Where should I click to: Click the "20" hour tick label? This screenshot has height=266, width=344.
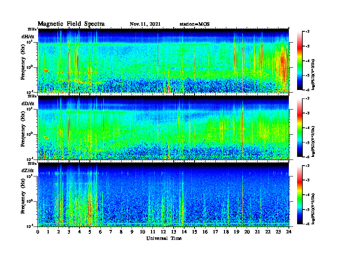[247, 232]
